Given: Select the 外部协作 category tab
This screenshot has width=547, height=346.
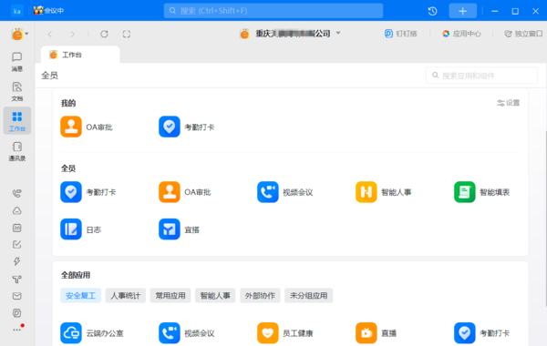Looking at the screenshot, I should click(x=260, y=296).
